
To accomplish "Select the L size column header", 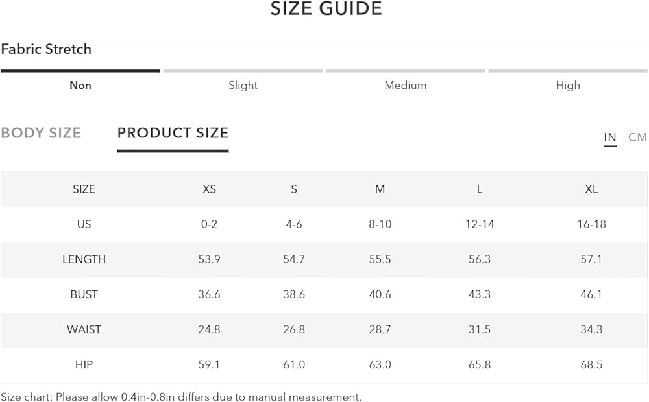I will 480,189.
